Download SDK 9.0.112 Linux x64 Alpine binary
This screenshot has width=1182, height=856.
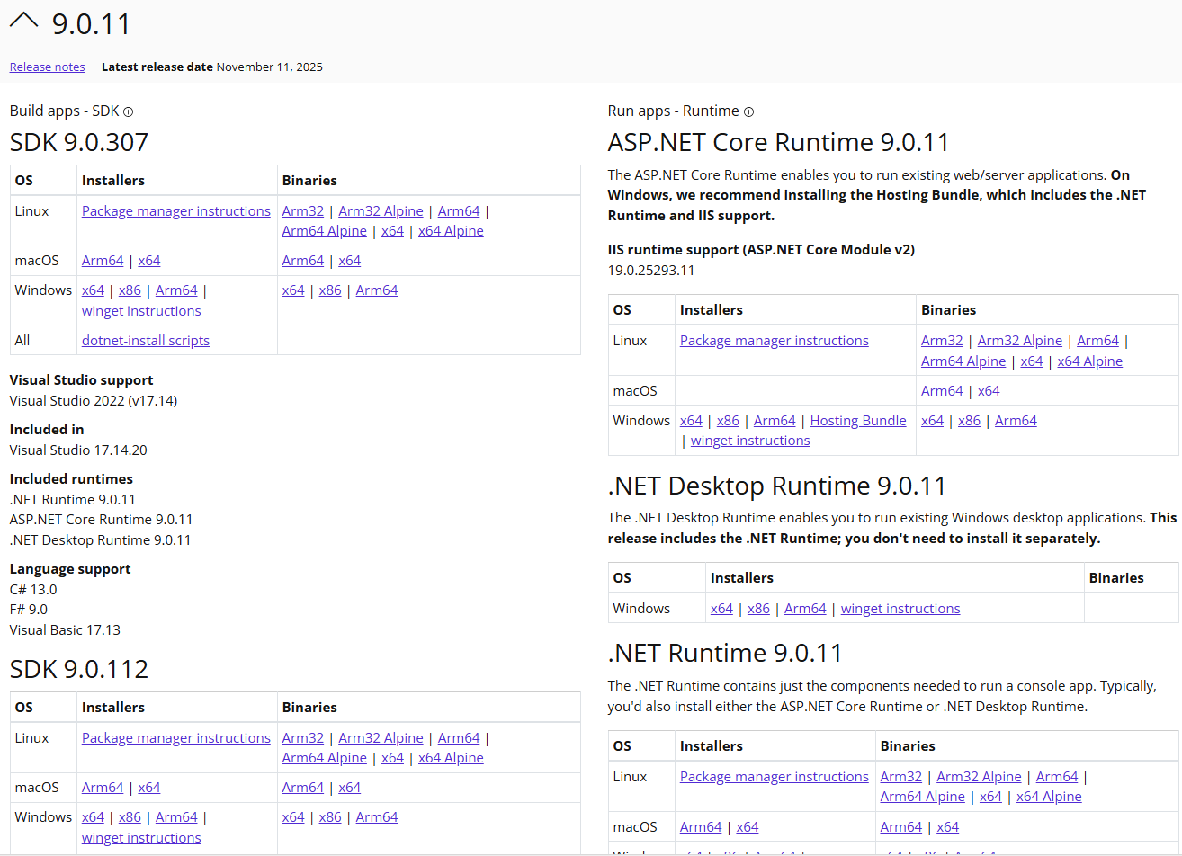pyautogui.click(x=451, y=758)
